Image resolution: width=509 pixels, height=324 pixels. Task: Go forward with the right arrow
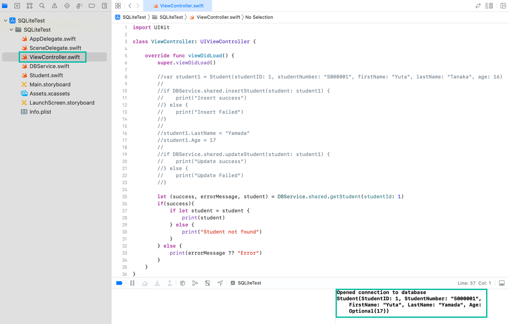(138, 6)
